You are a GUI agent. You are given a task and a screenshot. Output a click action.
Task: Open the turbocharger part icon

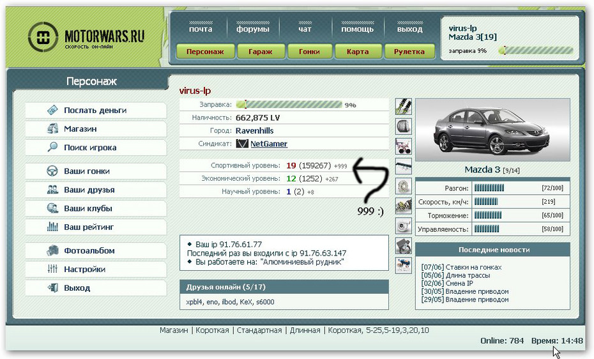404,225
